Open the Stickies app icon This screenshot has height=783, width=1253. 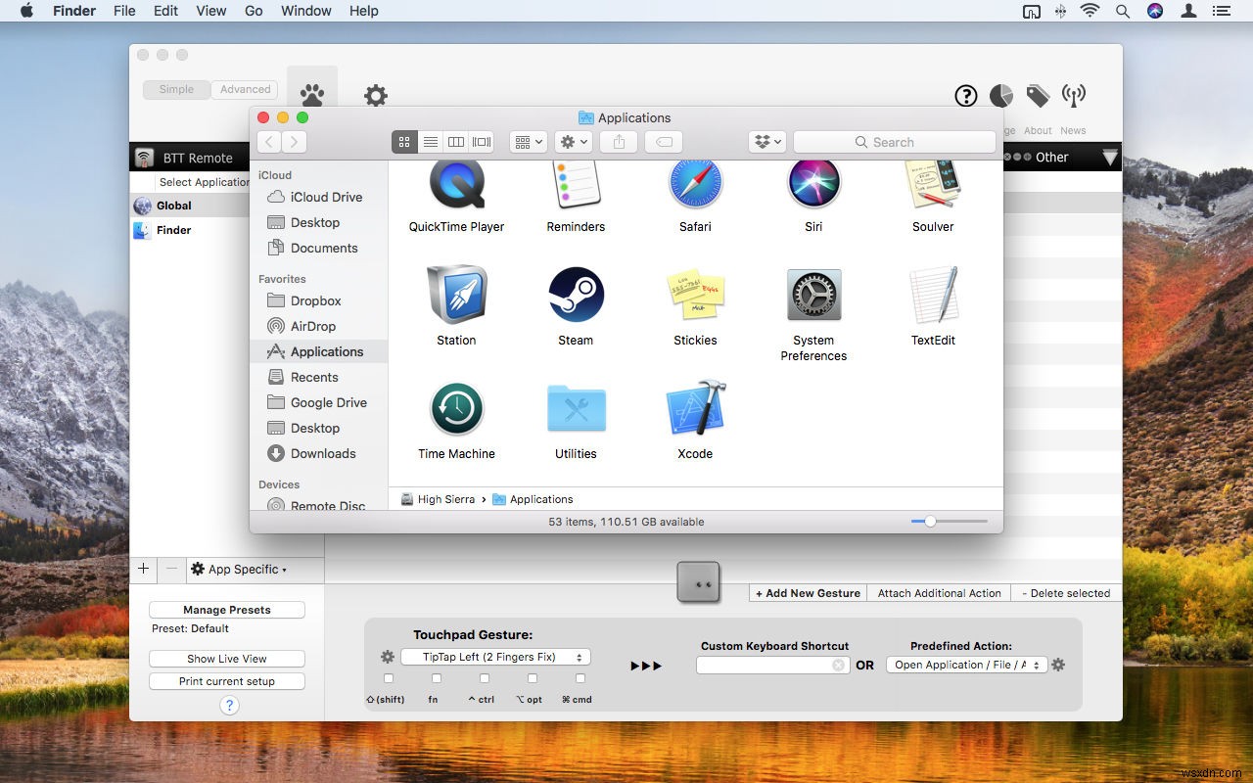tap(695, 295)
